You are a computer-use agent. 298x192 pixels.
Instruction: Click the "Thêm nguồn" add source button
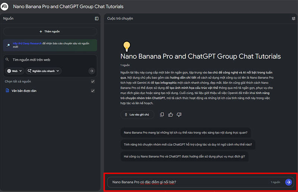point(50,32)
